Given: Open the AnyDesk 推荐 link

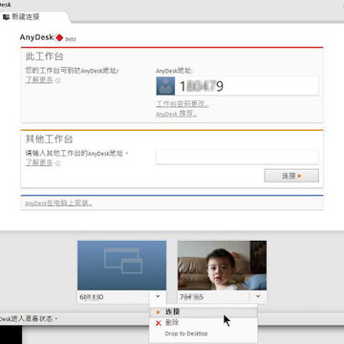Looking at the screenshot, I should click(x=177, y=114).
